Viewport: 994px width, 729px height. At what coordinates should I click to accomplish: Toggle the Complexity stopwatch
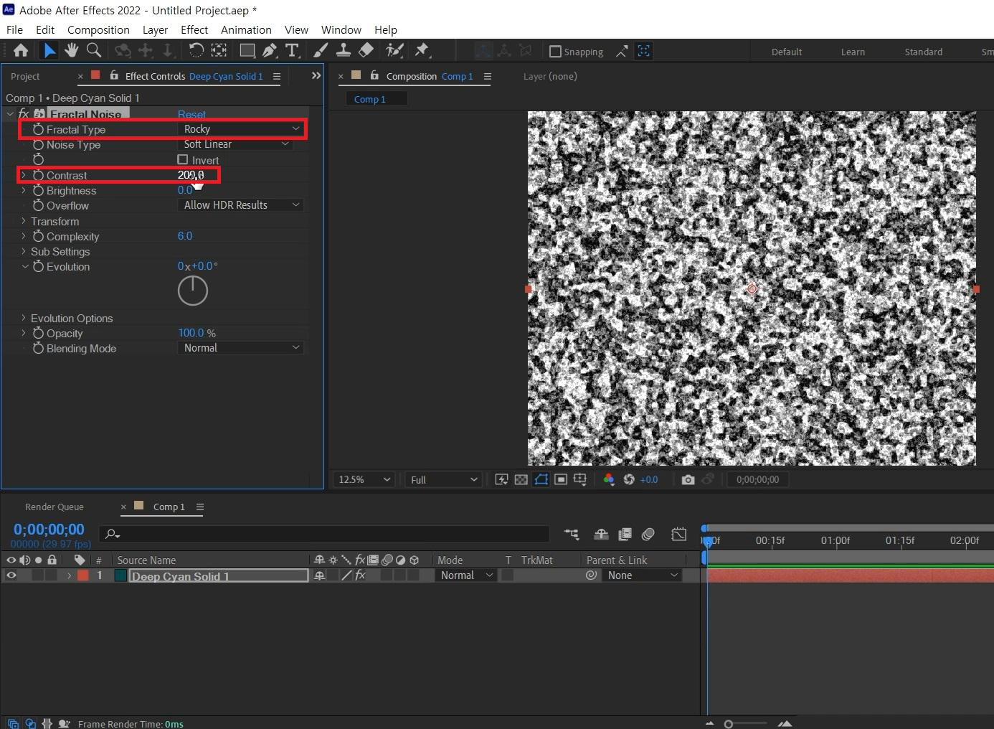tap(39, 236)
